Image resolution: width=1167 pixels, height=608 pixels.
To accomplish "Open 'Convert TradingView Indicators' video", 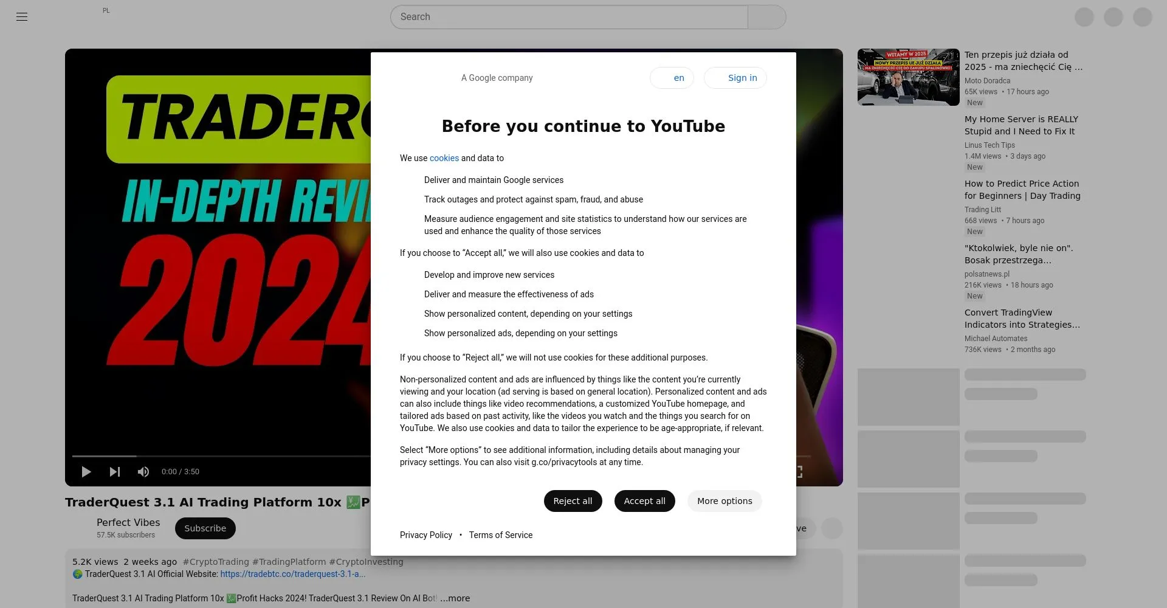I will (x=1022, y=319).
